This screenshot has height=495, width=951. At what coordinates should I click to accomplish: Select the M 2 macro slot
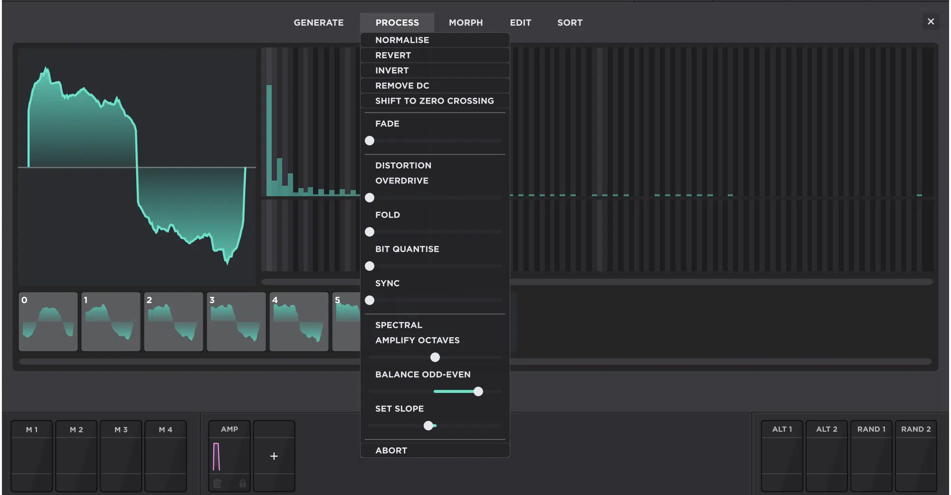76,455
